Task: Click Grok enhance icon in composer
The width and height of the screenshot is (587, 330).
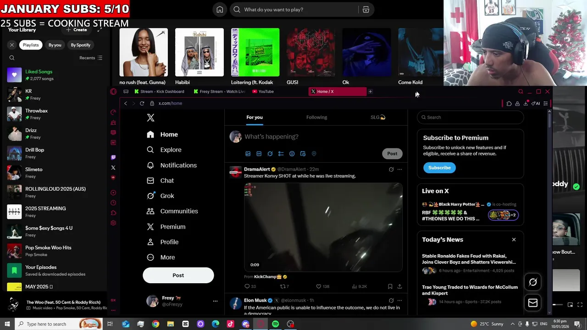Action: 270,154
